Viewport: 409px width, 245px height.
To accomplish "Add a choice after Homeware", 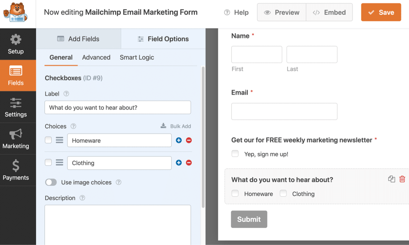I will point(179,140).
